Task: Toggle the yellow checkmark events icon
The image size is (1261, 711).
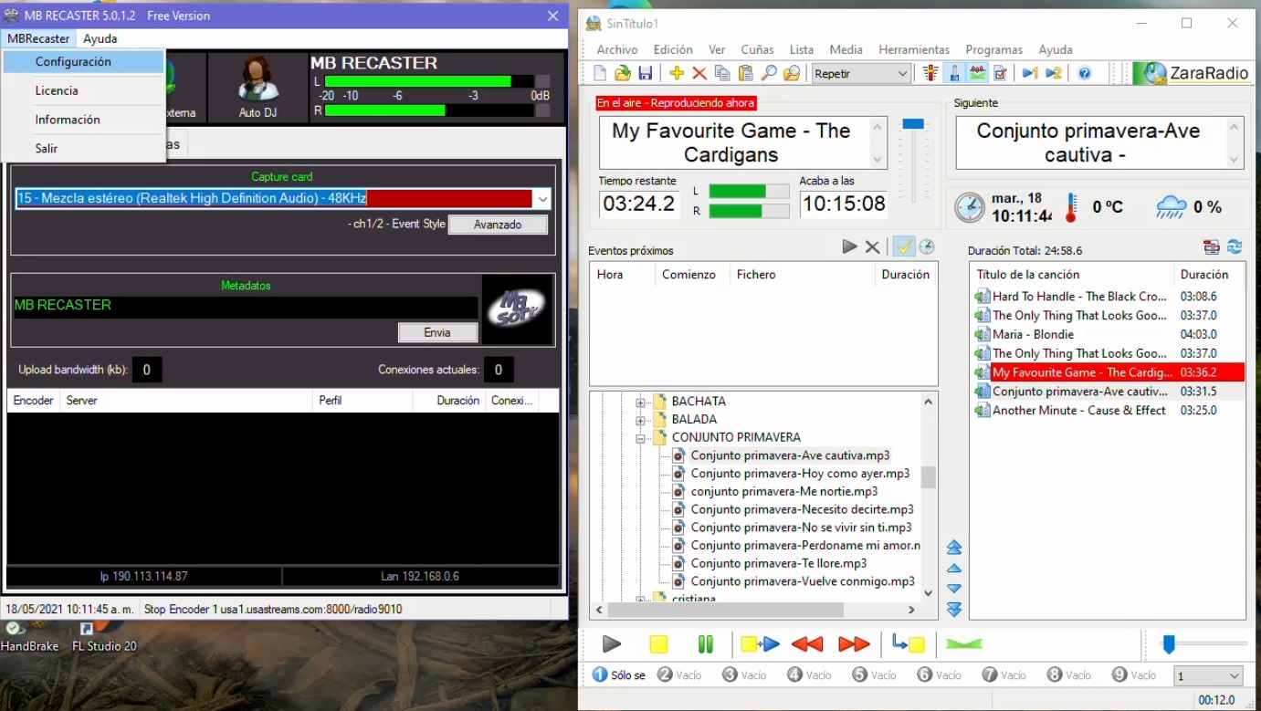Action: (x=903, y=246)
